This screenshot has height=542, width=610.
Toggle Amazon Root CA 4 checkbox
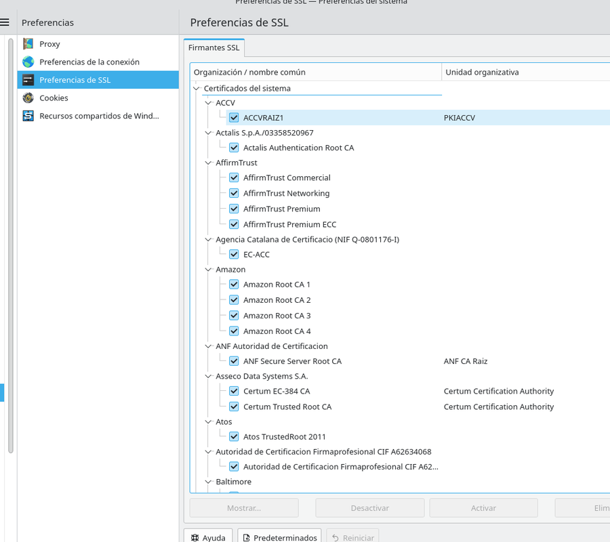pos(234,331)
